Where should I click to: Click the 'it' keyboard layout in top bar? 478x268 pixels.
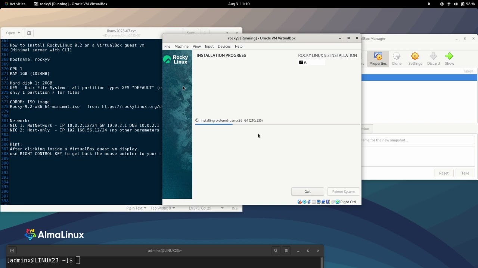click(x=429, y=4)
